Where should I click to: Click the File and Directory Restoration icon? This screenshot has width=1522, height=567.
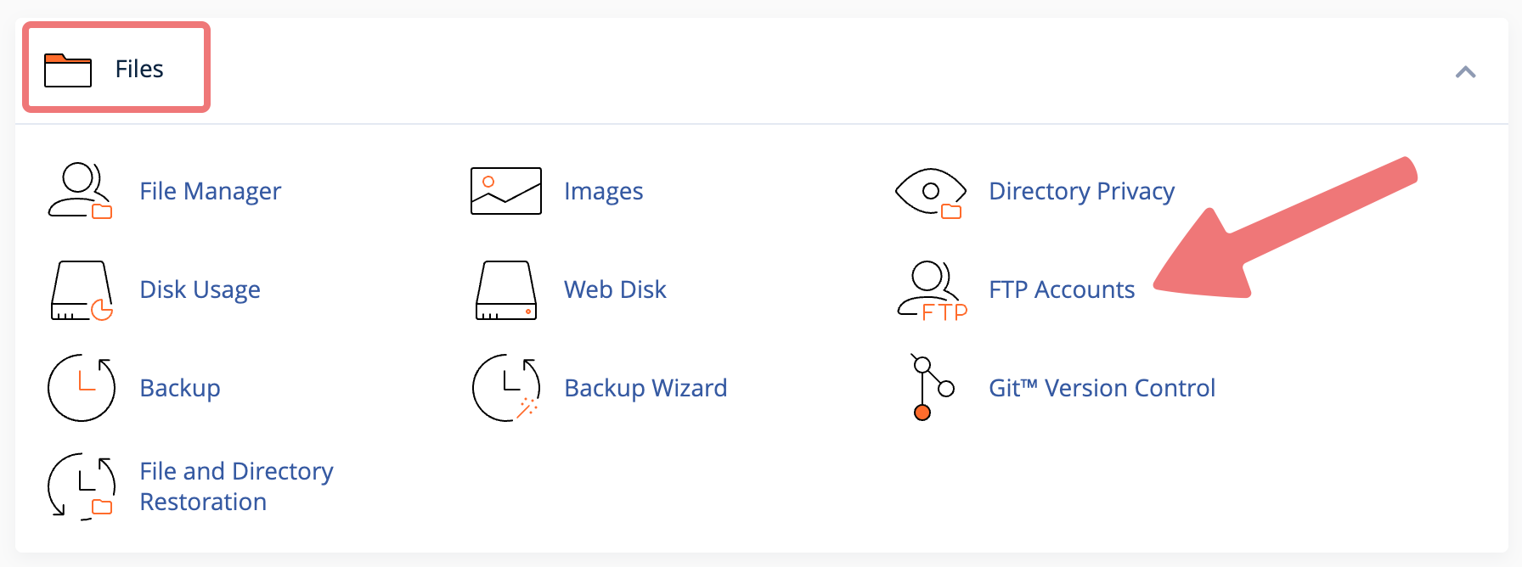click(82, 486)
